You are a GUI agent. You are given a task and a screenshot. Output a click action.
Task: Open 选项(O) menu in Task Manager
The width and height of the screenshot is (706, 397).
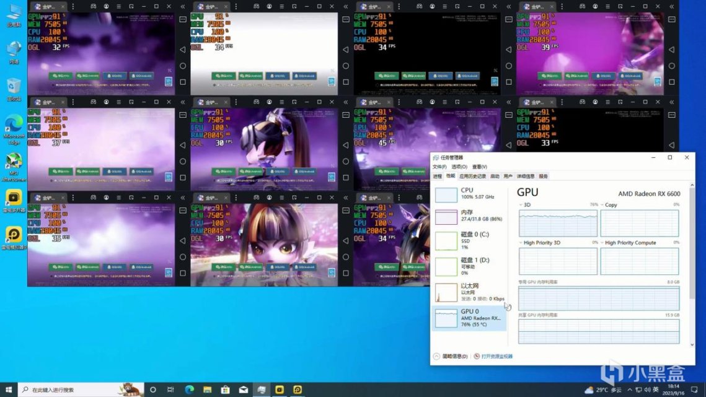459,167
